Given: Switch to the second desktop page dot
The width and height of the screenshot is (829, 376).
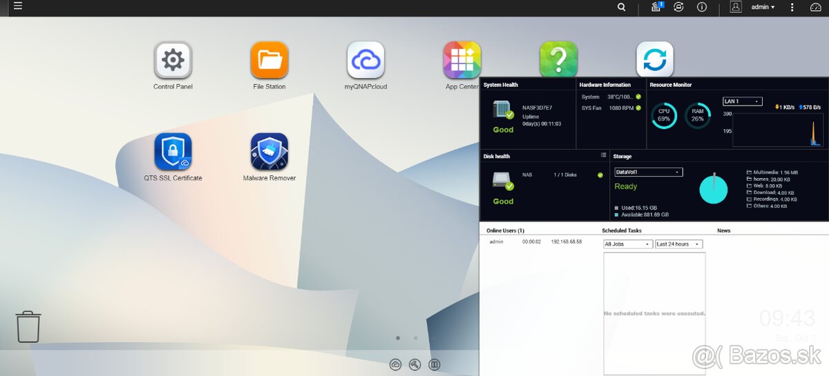Looking at the screenshot, I should click(415, 338).
